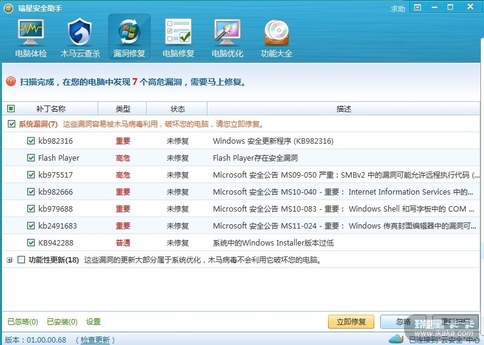
Task: Select the 功能大全 tab label
Action: point(276,53)
